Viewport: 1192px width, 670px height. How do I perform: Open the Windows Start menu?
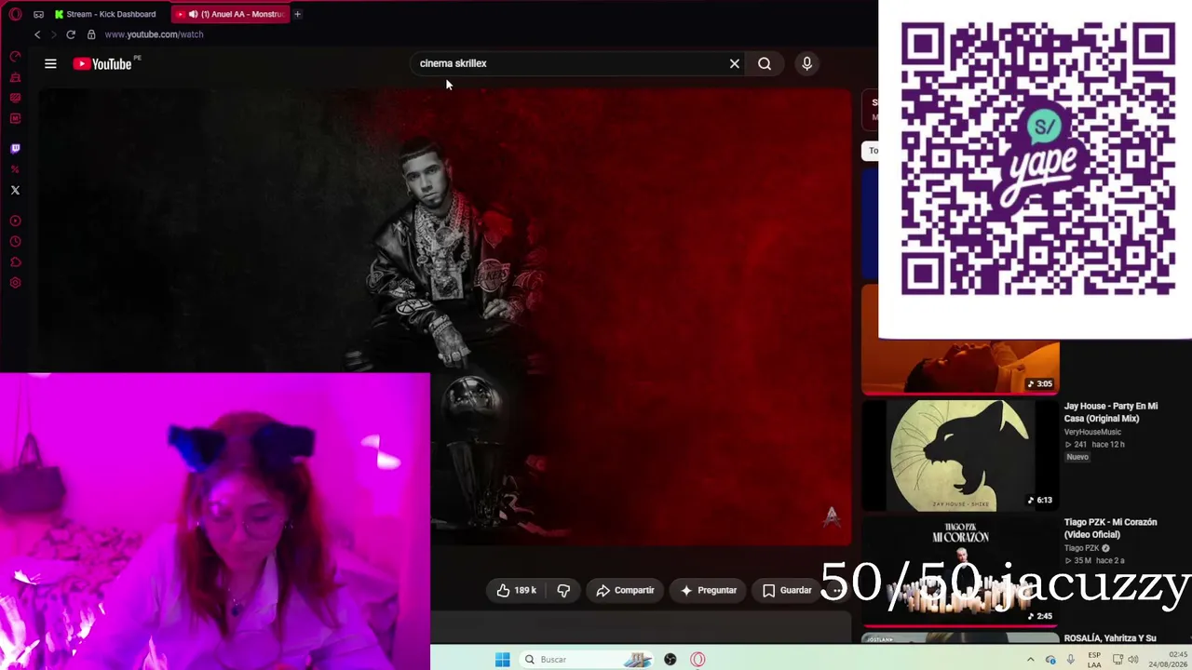point(502,660)
